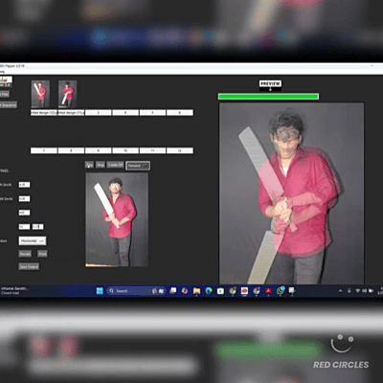Click the Render button

coord(25,254)
